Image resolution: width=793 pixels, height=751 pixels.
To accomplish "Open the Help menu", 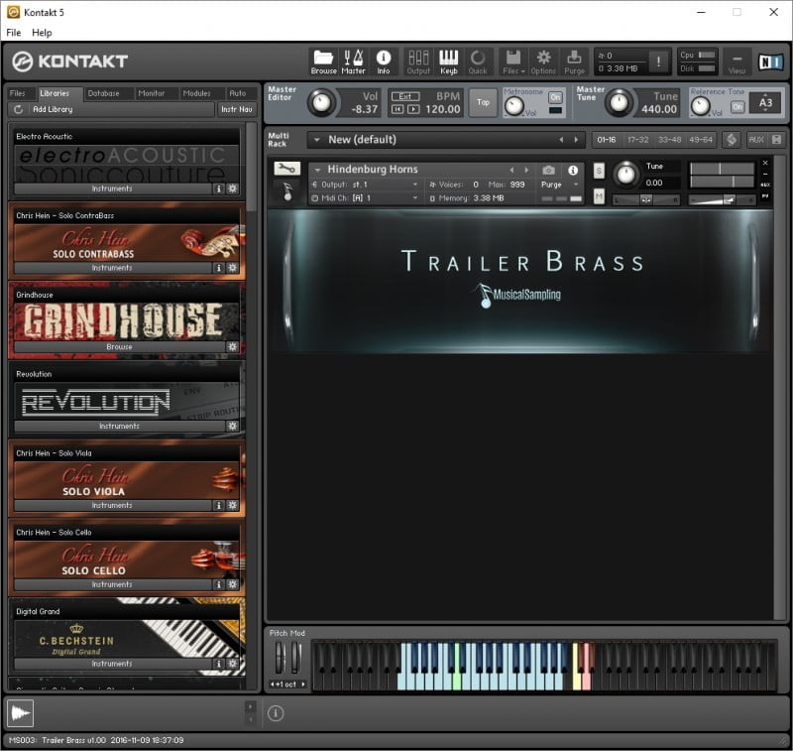I will click(42, 33).
